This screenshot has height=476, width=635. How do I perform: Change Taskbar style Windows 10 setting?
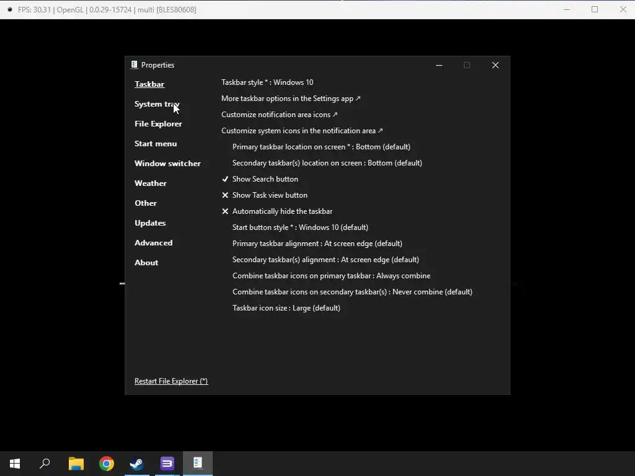(x=267, y=82)
